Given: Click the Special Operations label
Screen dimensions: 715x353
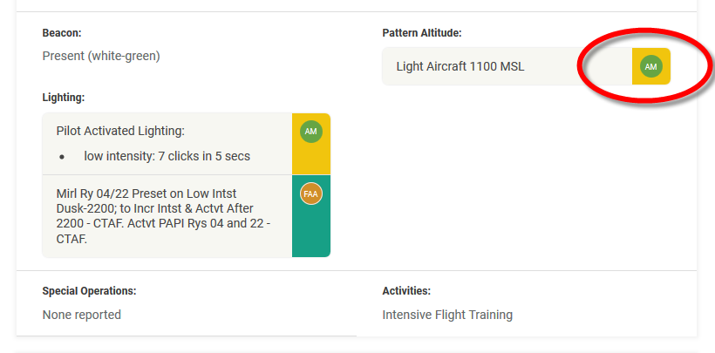Looking at the screenshot, I should click(89, 291).
